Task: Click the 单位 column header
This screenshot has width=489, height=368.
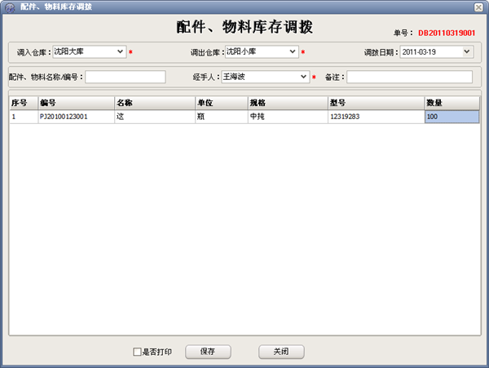Action: (x=221, y=104)
